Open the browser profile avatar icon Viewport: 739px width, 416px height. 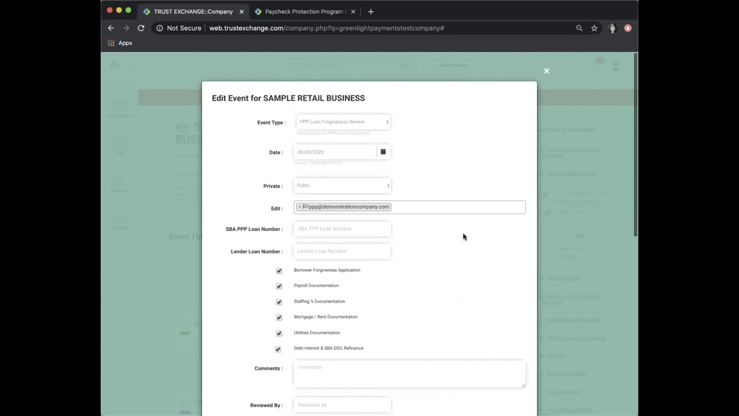[613, 28]
